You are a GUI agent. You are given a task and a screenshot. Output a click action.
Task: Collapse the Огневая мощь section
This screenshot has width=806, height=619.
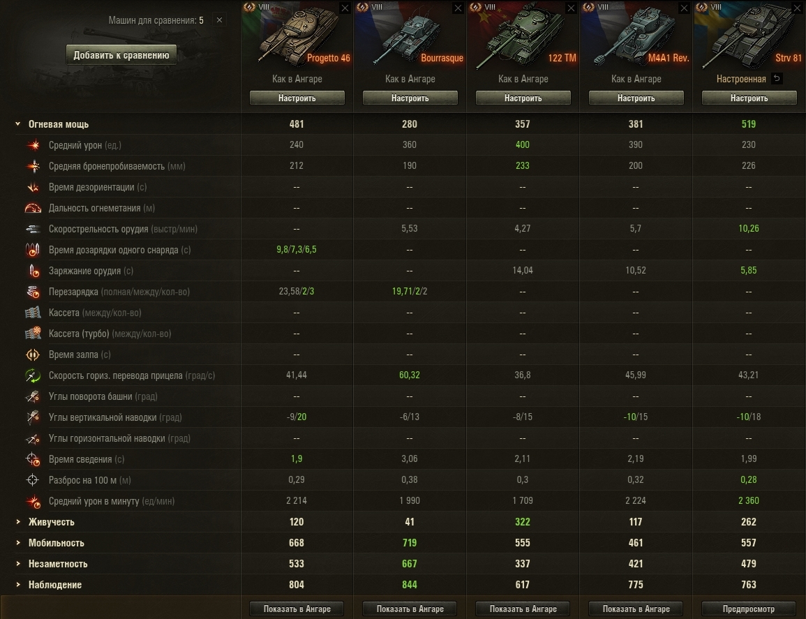(18, 124)
